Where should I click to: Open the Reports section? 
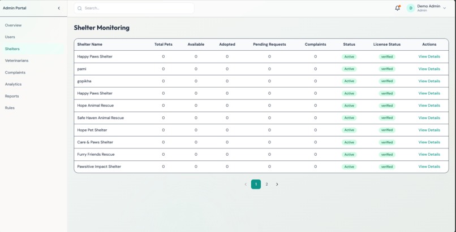click(12, 96)
